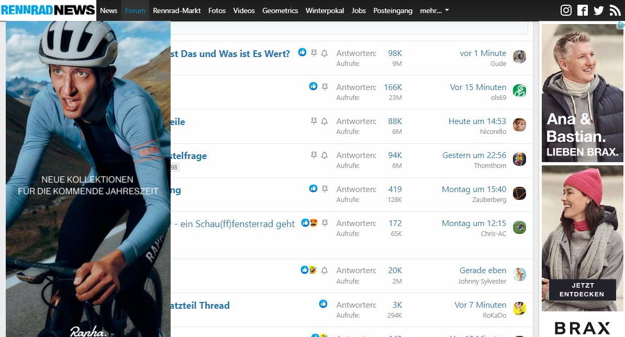Open the Instagram page from the header
Viewport: 625px width, 337px height.
click(x=566, y=10)
